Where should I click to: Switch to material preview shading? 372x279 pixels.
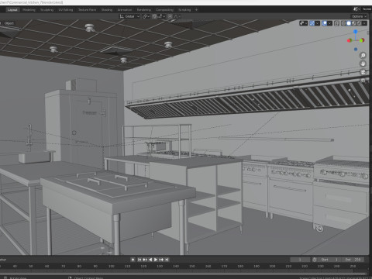coord(354,23)
